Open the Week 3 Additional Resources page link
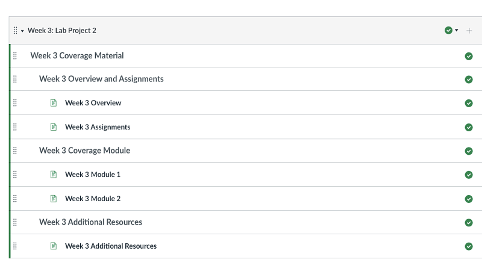 click(111, 246)
